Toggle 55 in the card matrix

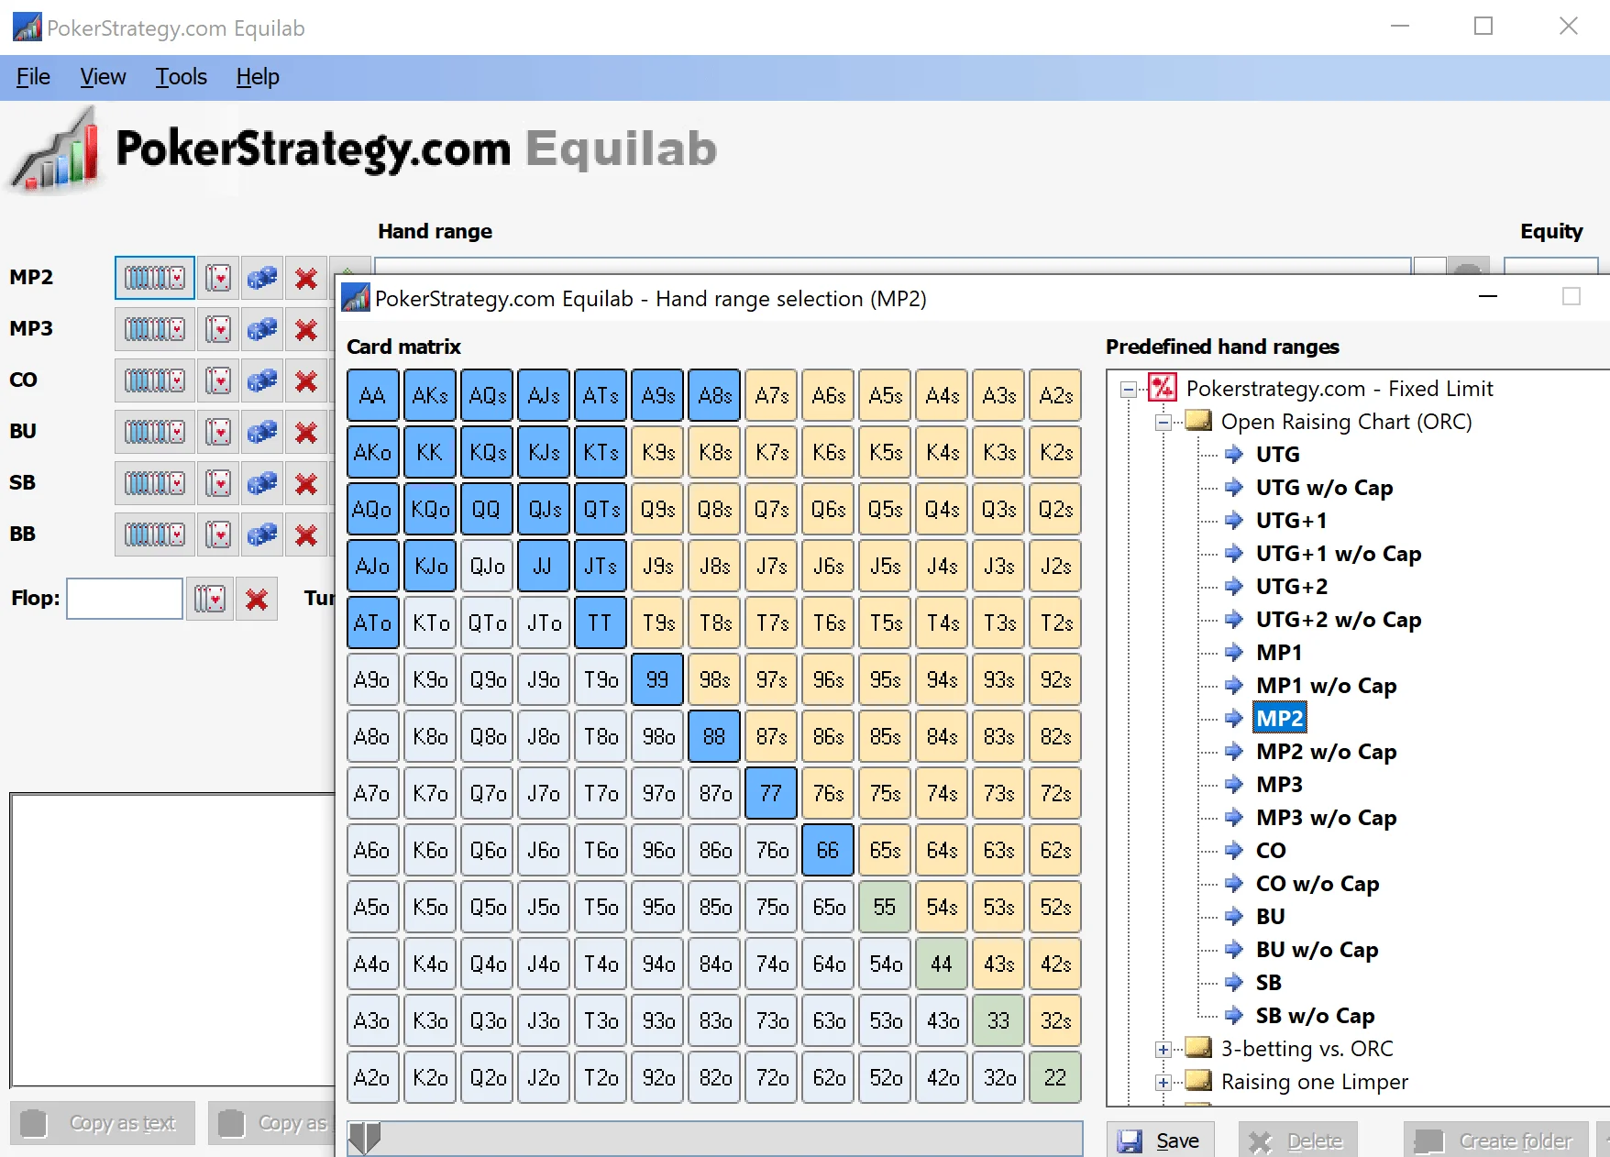(x=884, y=907)
